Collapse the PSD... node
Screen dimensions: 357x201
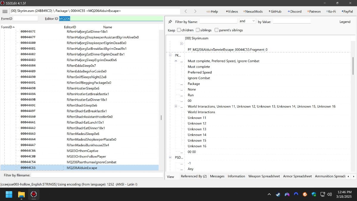(x=170, y=157)
